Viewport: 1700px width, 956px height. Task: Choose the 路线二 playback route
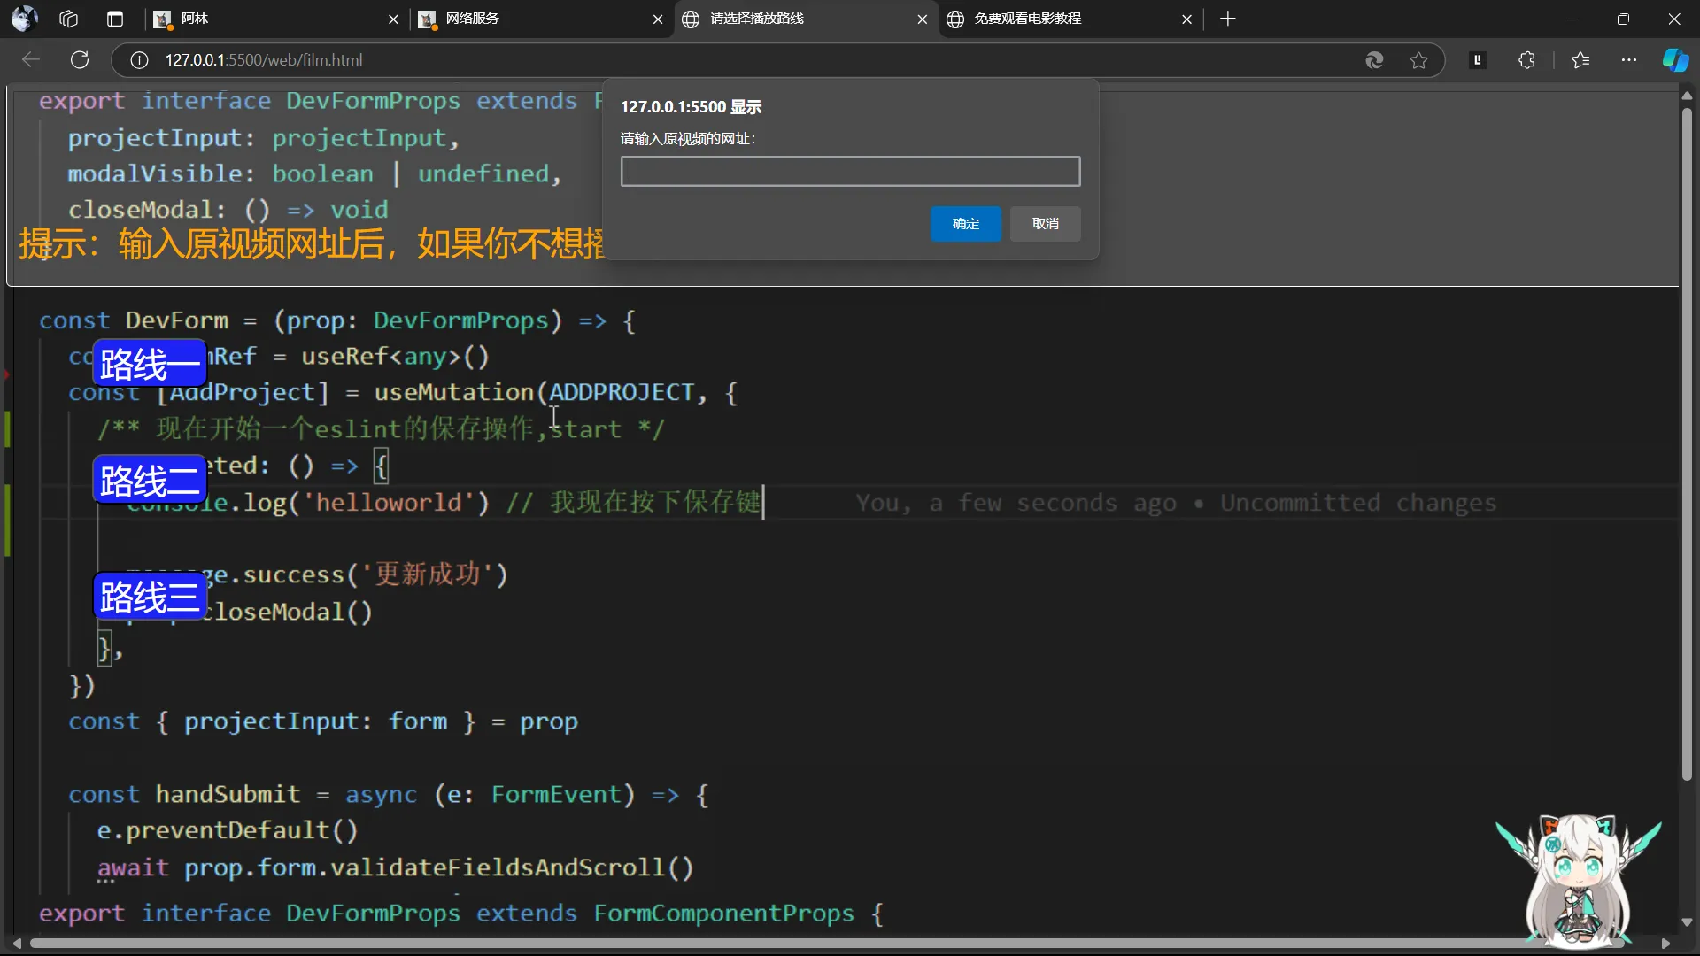click(x=150, y=481)
